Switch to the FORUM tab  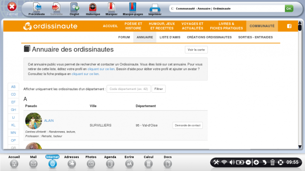[x=124, y=37]
